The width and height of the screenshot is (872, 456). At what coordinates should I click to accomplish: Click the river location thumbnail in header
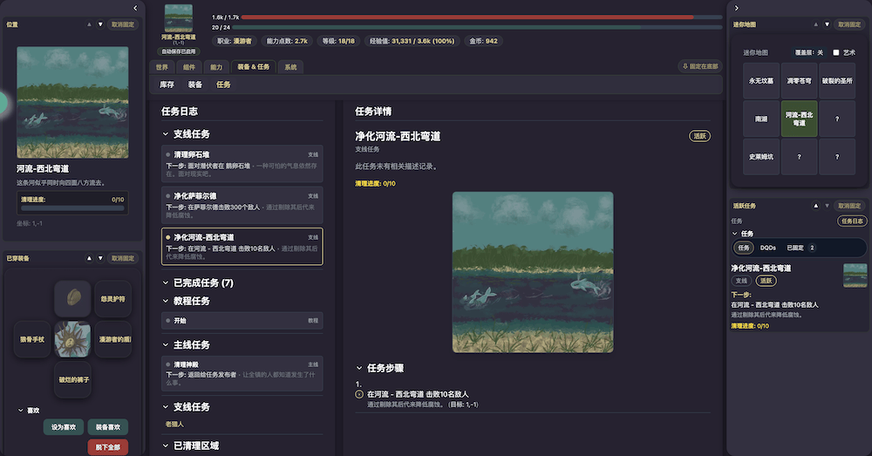179,18
